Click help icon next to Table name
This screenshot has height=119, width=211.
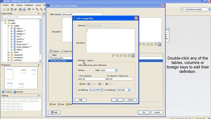60,15
